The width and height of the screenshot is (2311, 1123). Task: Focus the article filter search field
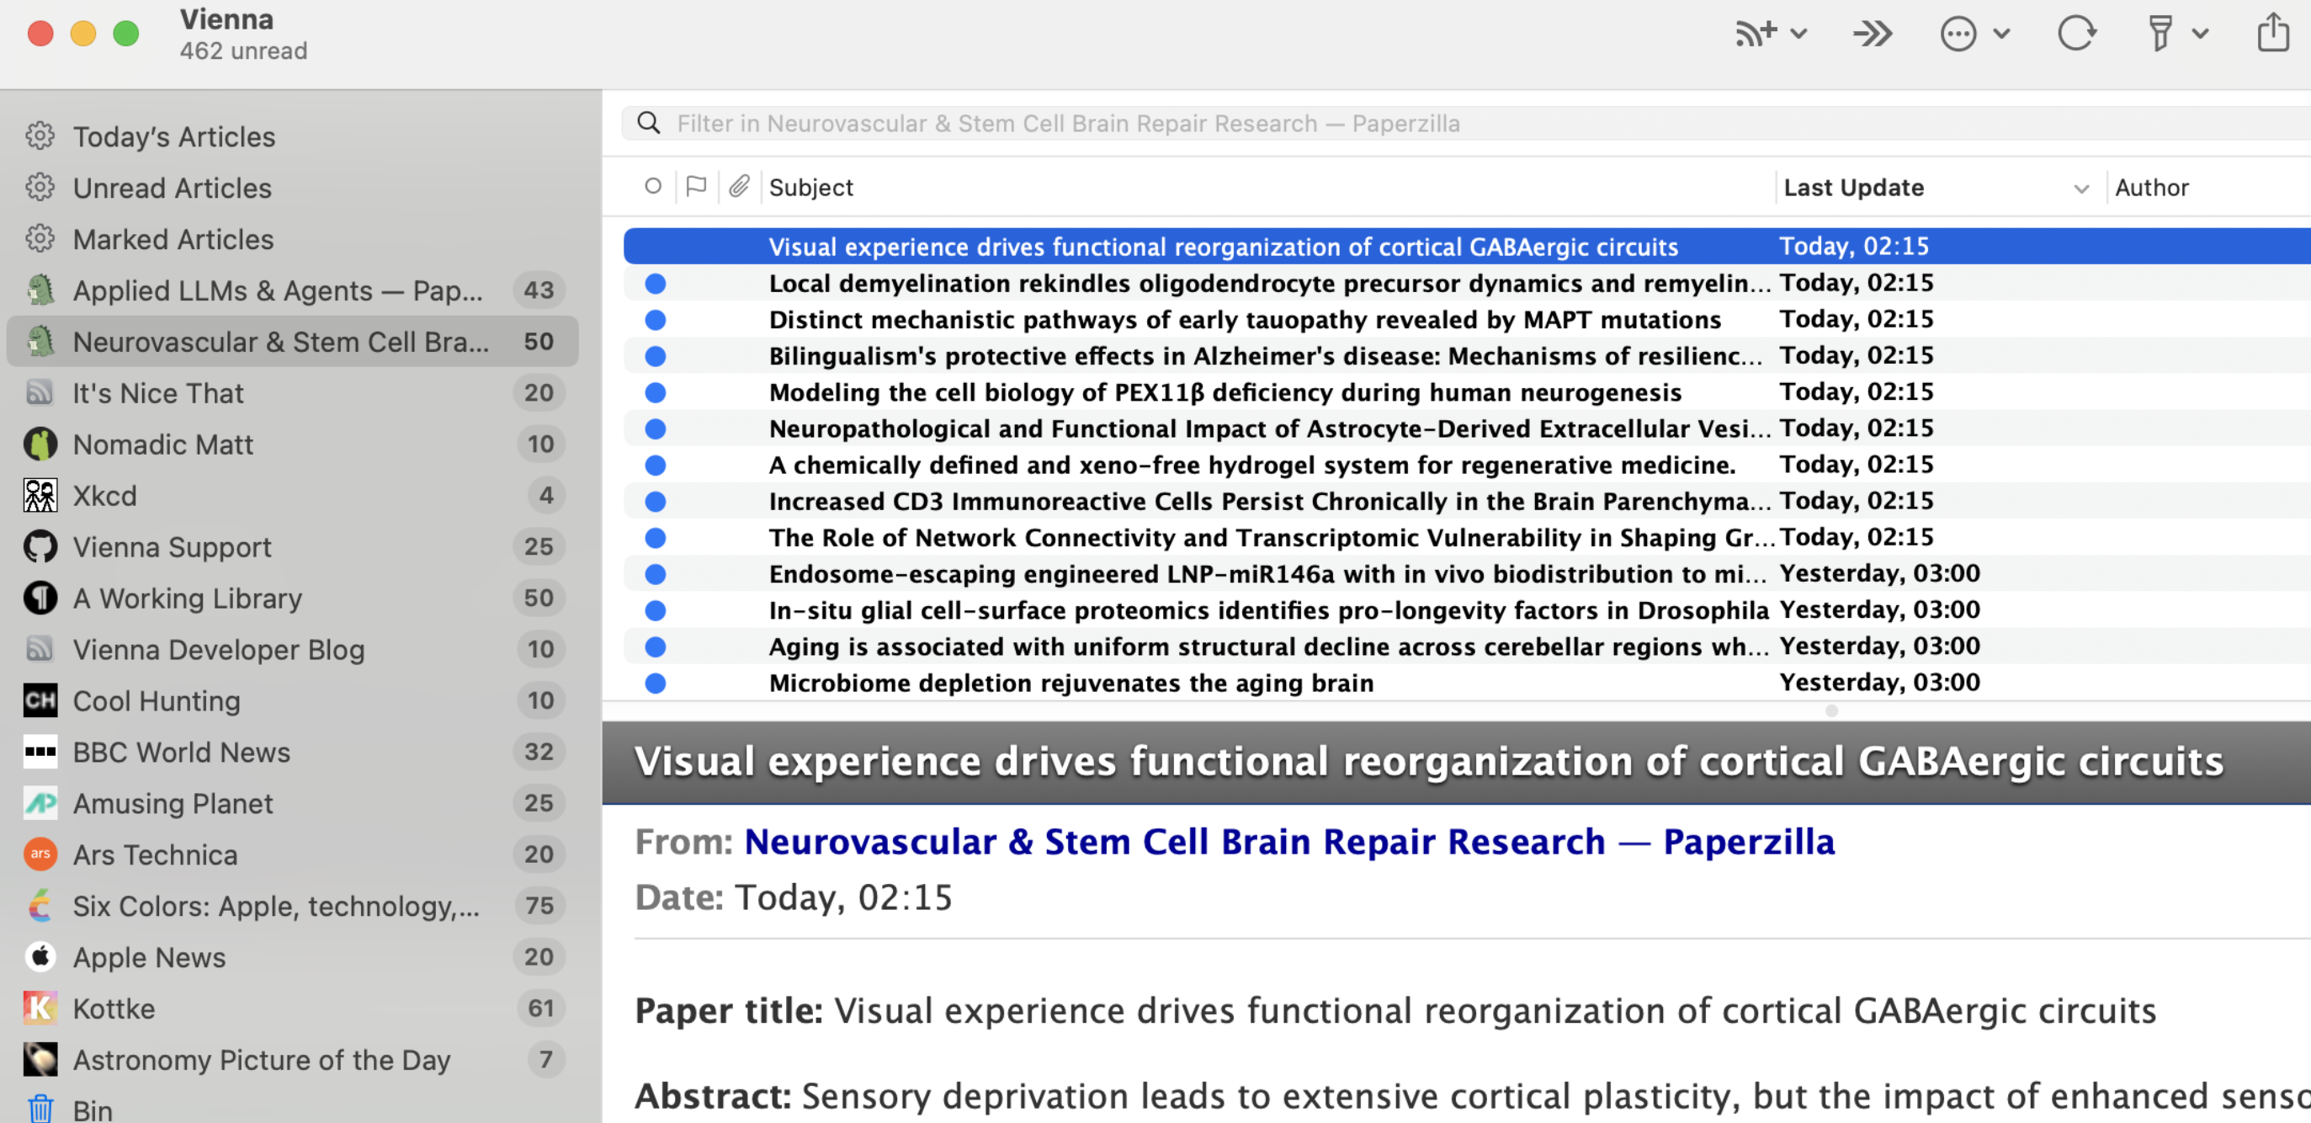(1467, 123)
